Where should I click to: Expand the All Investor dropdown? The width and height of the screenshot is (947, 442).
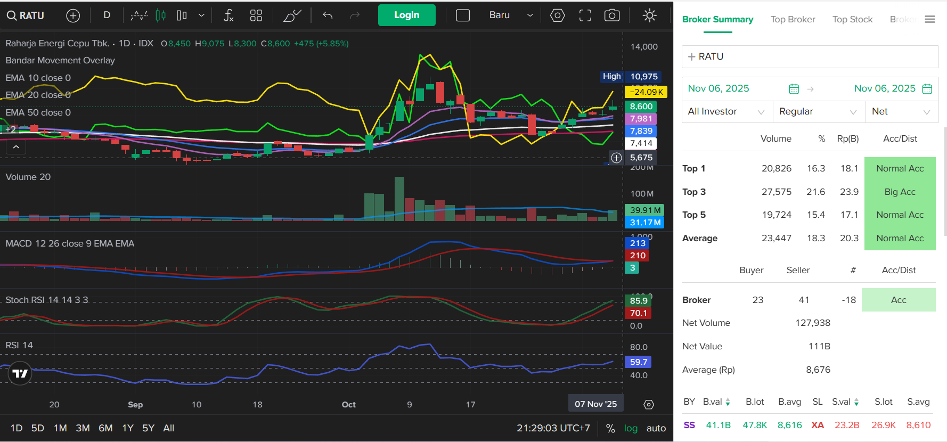point(726,111)
